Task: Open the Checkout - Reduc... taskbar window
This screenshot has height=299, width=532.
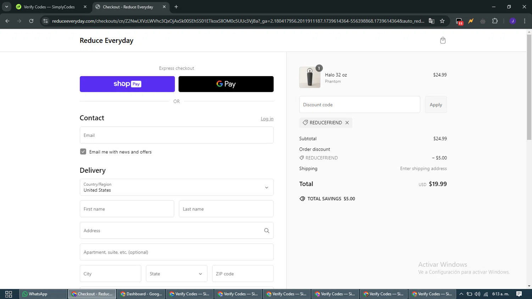Action: pos(92,294)
